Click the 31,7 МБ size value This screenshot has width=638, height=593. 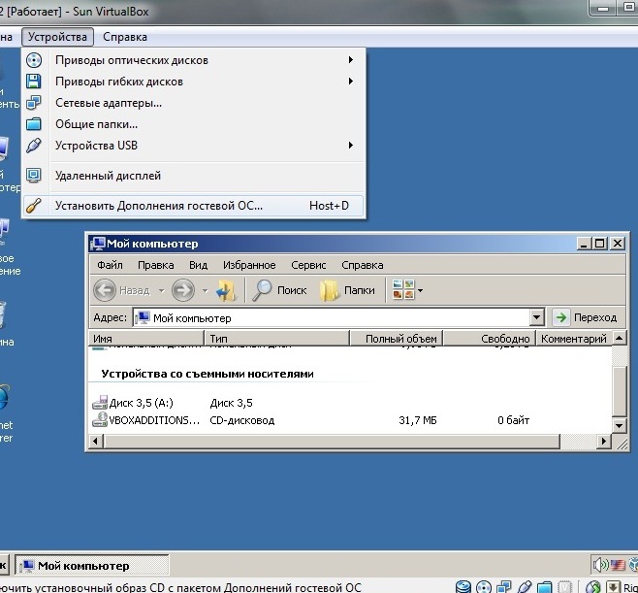418,420
